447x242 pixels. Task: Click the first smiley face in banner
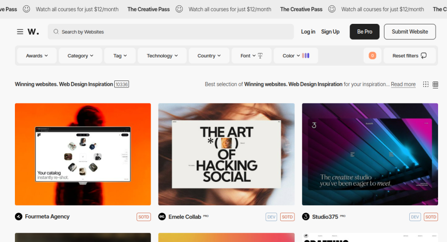(26, 9)
